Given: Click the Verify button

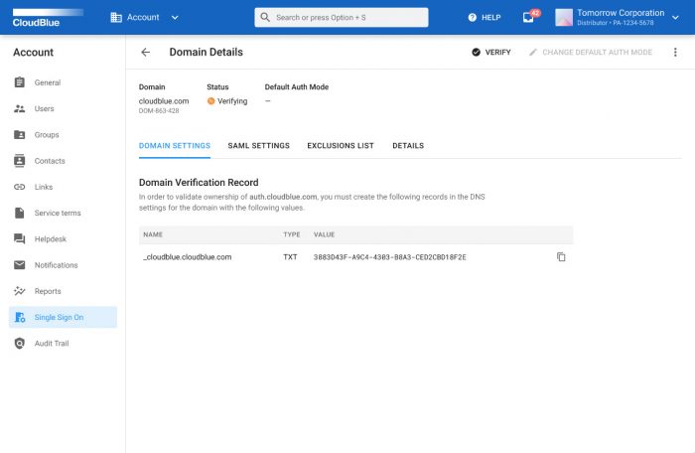Looking at the screenshot, I should click(x=490, y=52).
